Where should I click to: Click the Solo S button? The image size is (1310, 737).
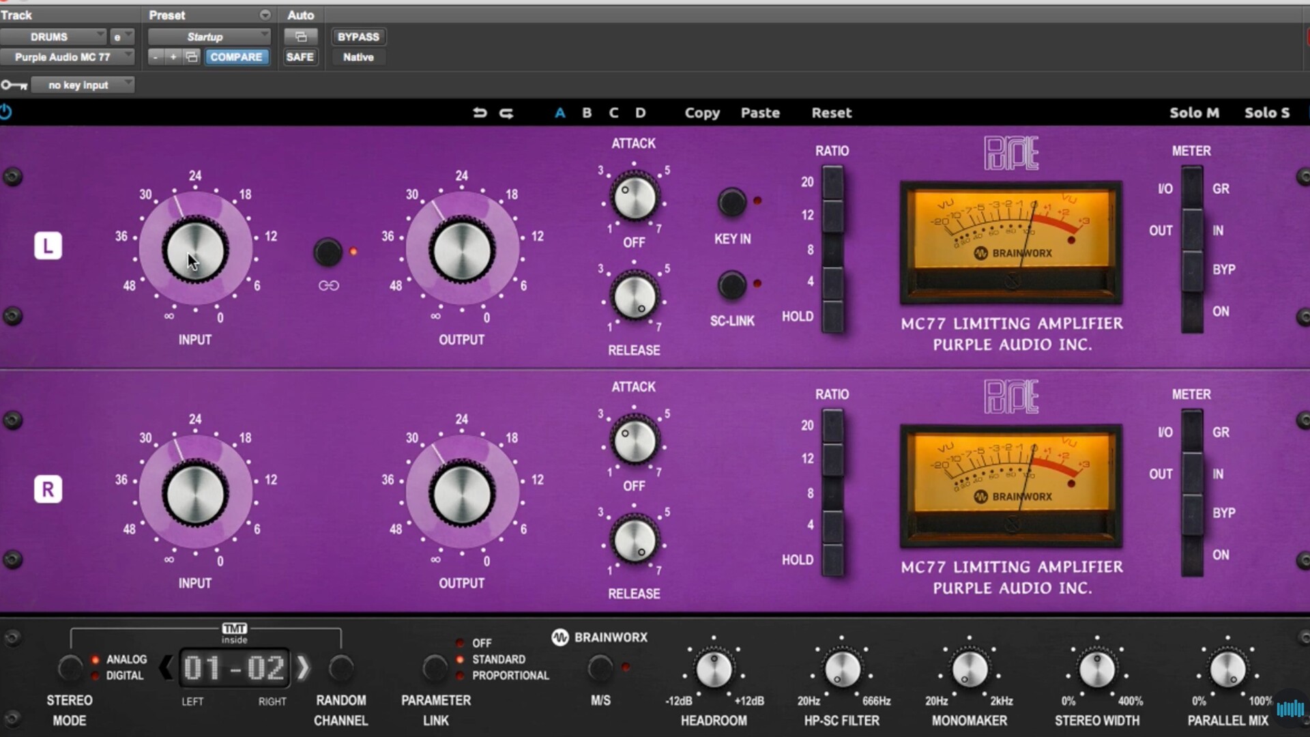[x=1267, y=113]
